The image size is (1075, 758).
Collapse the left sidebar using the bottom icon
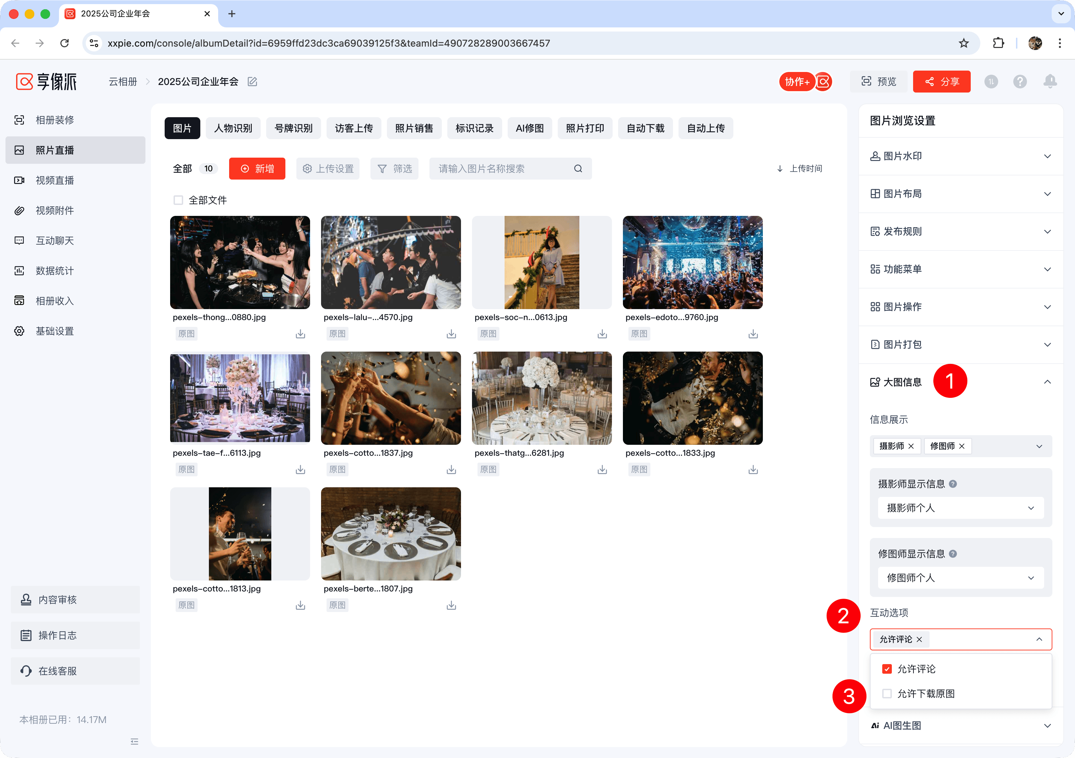point(134,741)
